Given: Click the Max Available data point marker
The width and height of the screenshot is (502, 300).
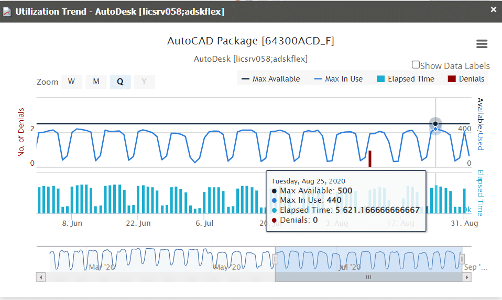Looking at the screenshot, I should coord(435,124).
